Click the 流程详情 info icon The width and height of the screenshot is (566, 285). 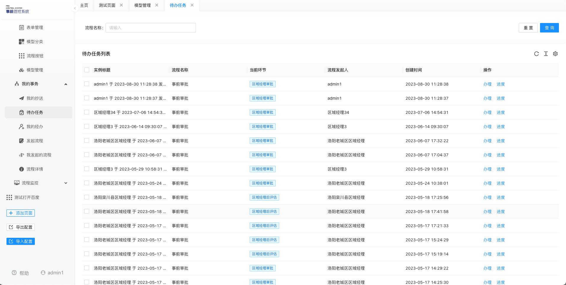22,169
